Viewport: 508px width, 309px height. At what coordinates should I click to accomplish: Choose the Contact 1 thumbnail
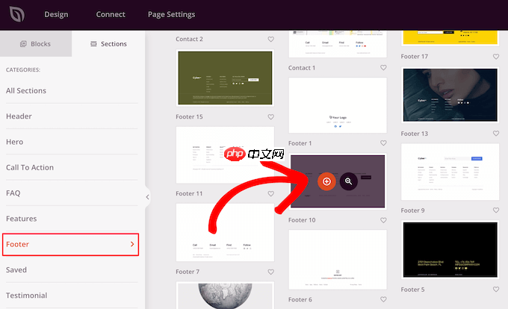(338, 44)
